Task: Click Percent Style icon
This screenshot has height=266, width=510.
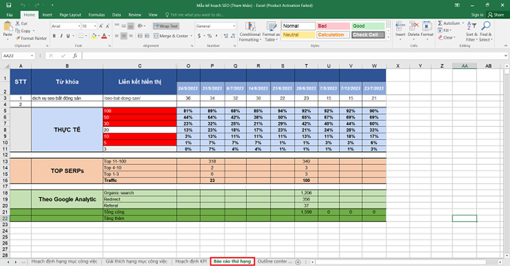Action: 210,36
